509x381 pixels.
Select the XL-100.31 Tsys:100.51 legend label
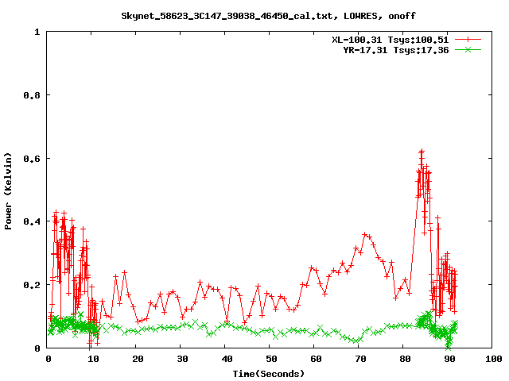[390, 40]
